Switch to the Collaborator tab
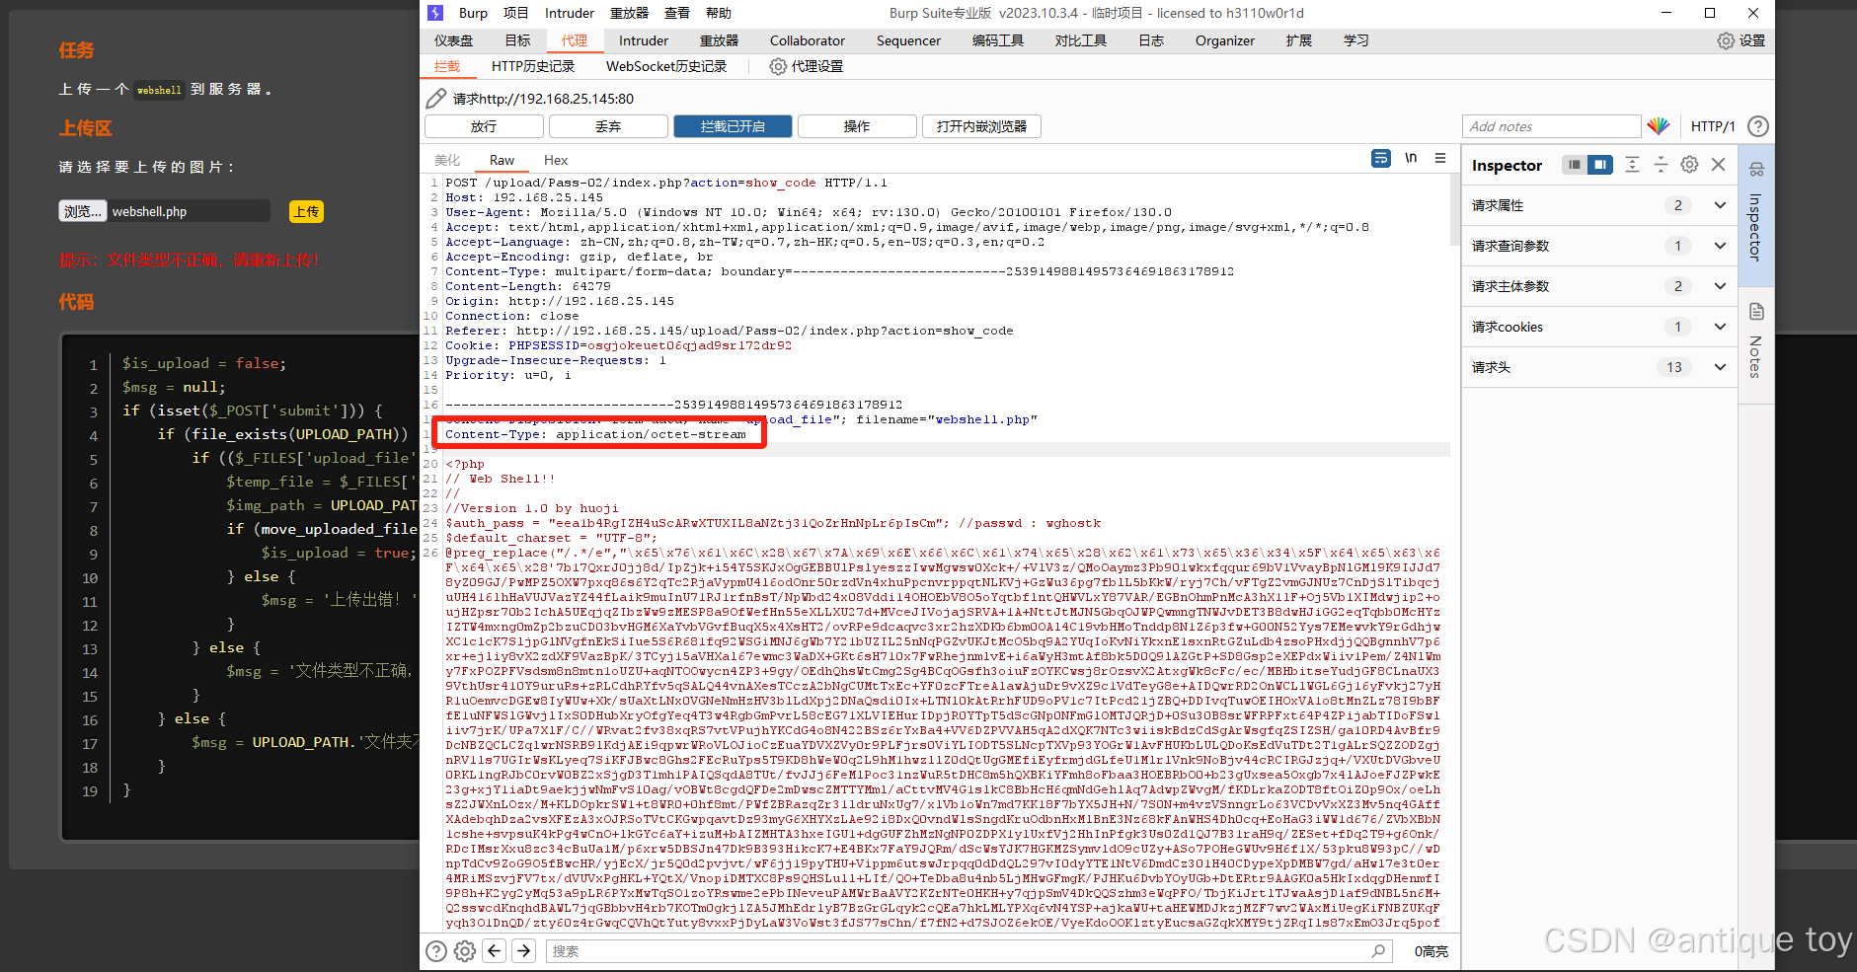The width and height of the screenshot is (1857, 972). (x=808, y=40)
